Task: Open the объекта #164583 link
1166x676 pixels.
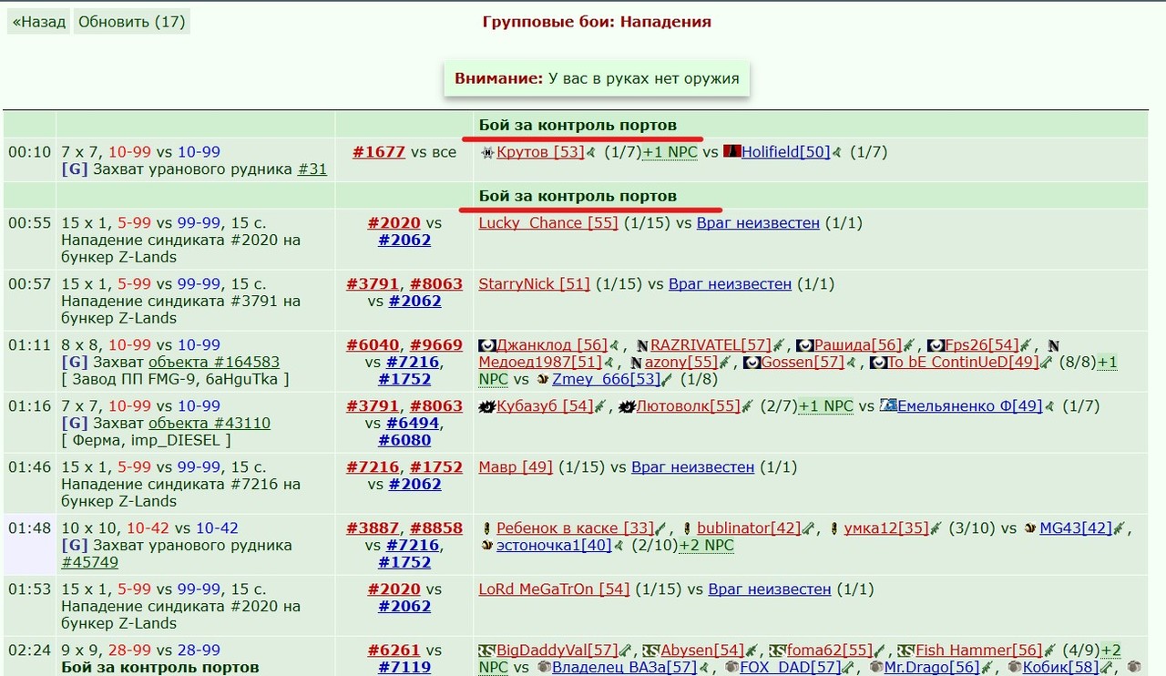Action: point(214,363)
